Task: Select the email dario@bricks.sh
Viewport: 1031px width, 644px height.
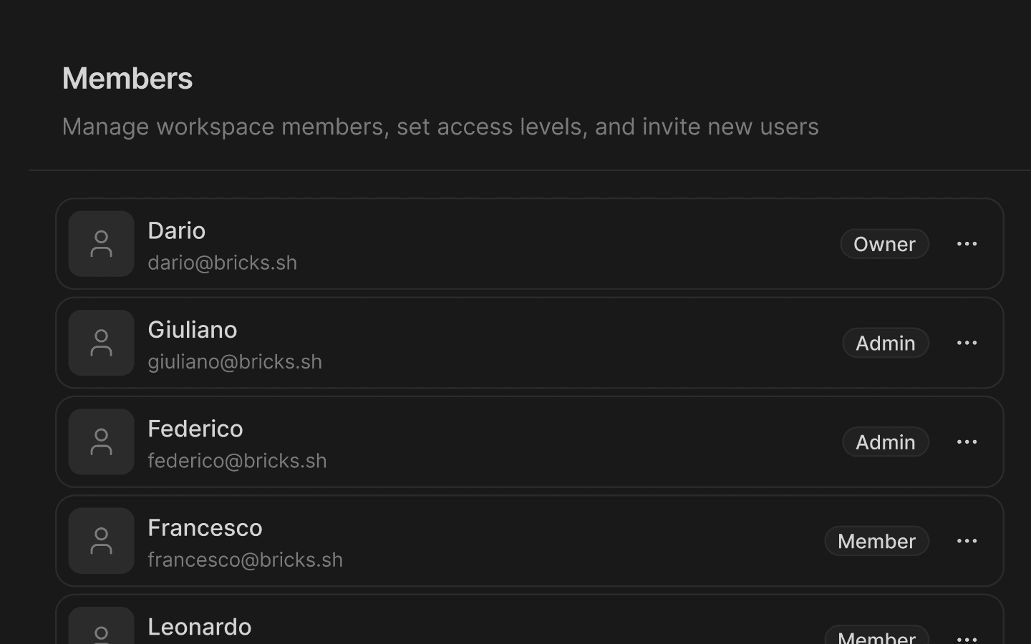Action: [222, 263]
